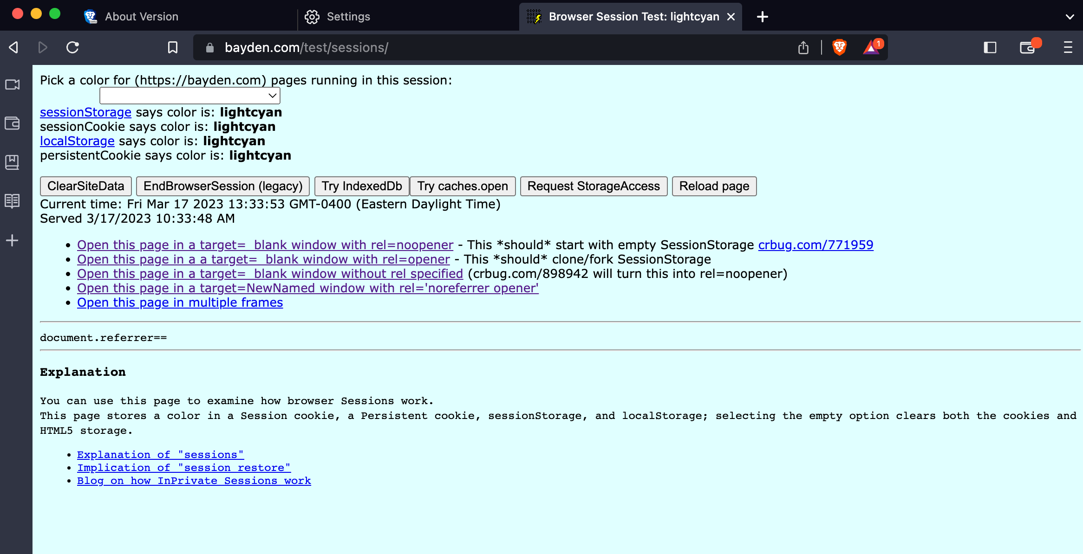Open Brave Talk from the sidebar
The height and width of the screenshot is (554, 1083).
13,84
